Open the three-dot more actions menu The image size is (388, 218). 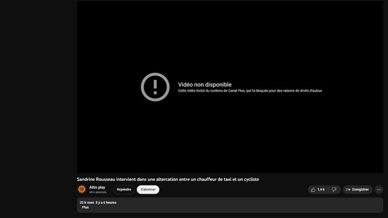379,190
